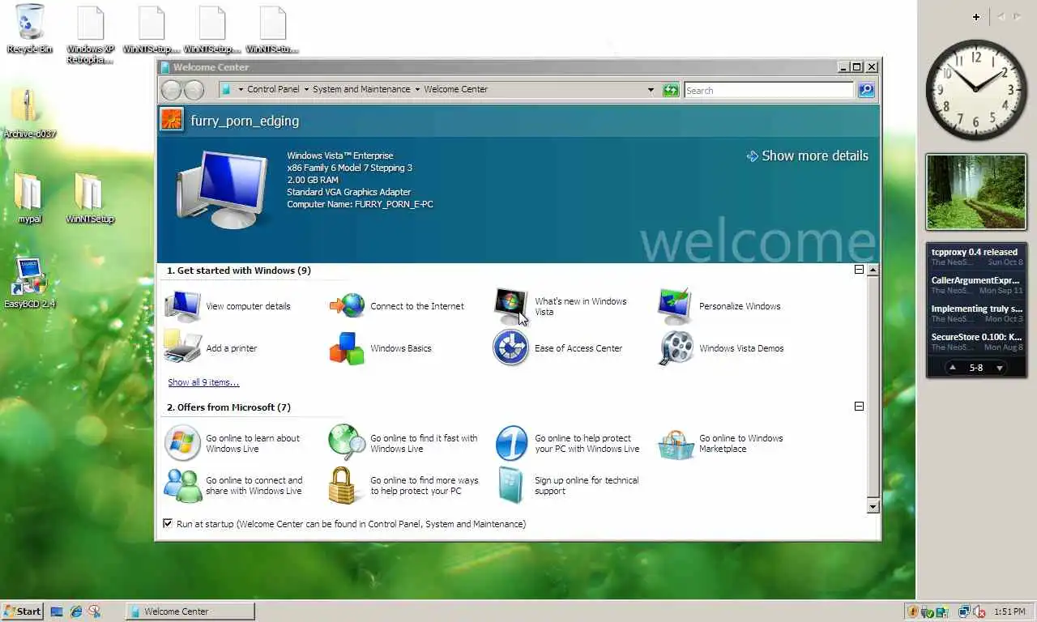Select the Recycle Bin desktop icon

tap(30, 29)
